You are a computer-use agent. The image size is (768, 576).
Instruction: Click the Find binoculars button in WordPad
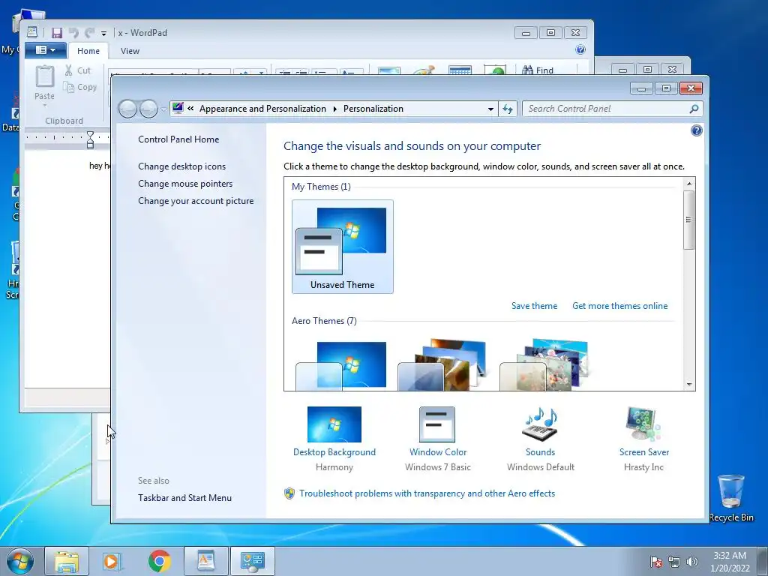pyautogui.click(x=538, y=70)
